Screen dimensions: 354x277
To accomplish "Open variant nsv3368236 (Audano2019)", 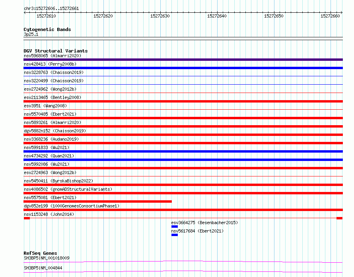I will [x=51, y=139].
